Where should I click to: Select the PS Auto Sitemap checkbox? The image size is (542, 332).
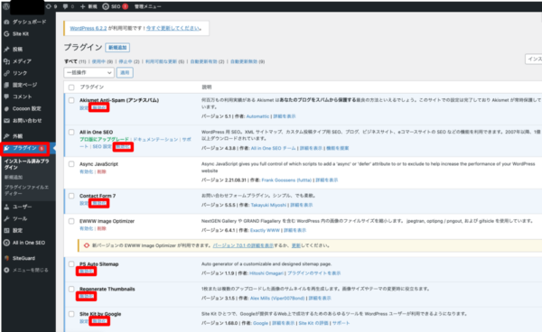pyautogui.click(x=71, y=264)
